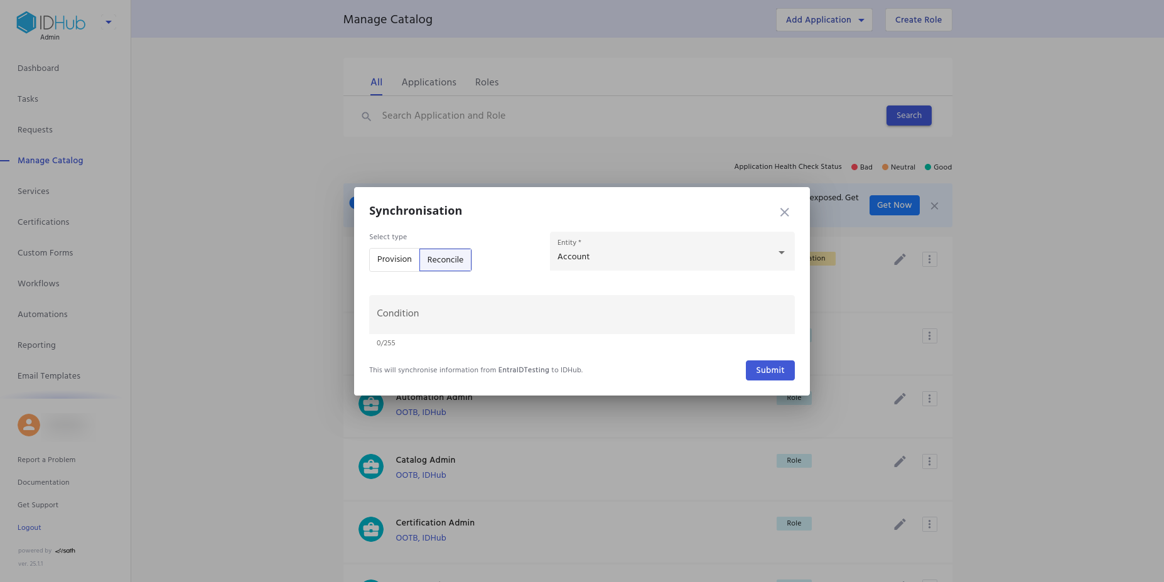Open Automations in the sidebar
1164x582 pixels.
click(43, 315)
